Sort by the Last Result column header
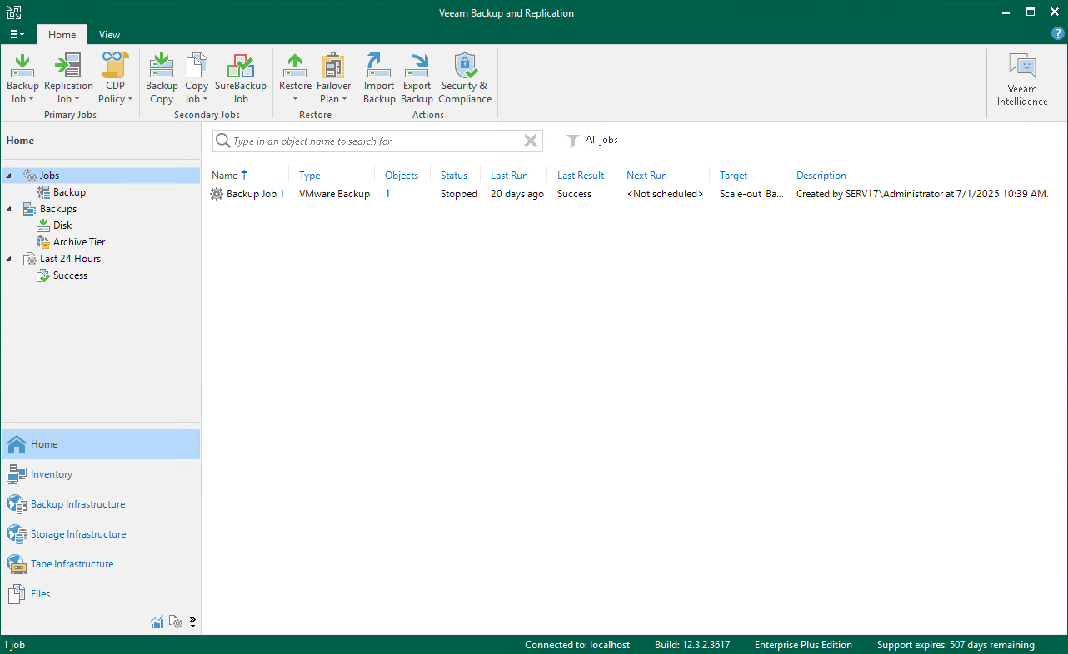 click(581, 176)
